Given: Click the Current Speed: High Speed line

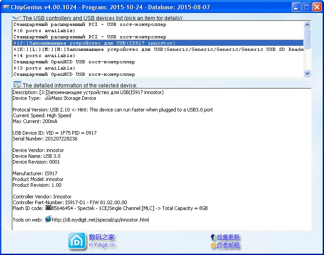Looking at the screenshot, I should (x=42, y=115).
